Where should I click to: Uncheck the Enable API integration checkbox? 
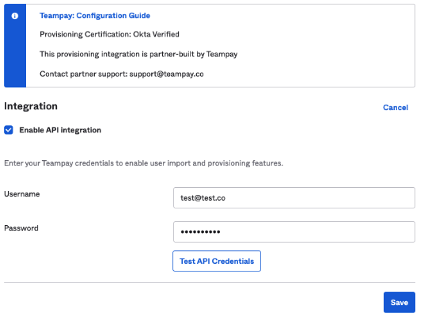[9, 130]
